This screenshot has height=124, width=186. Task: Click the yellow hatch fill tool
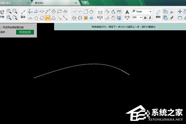tap(86, 18)
